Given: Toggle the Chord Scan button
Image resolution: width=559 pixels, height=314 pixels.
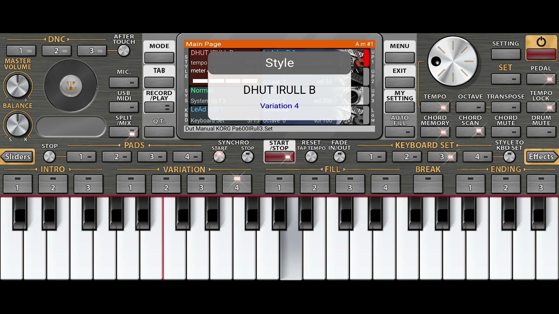Looking at the screenshot, I should click(470, 132).
